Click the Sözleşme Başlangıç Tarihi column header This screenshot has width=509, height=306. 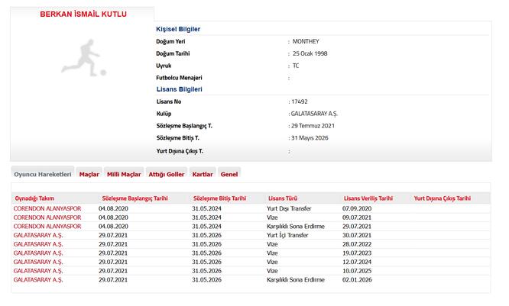point(132,198)
